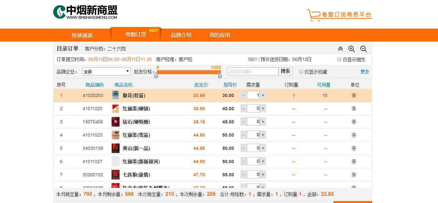The height and width of the screenshot is (203, 438).
Task: Click the 中烟新商盟 logo
Action: coord(85,12)
